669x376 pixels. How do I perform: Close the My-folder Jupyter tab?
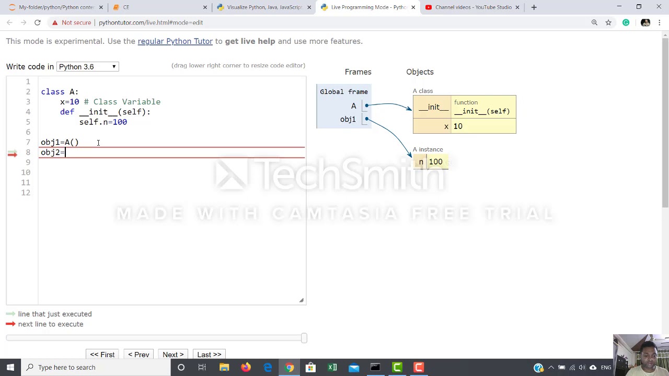(101, 7)
